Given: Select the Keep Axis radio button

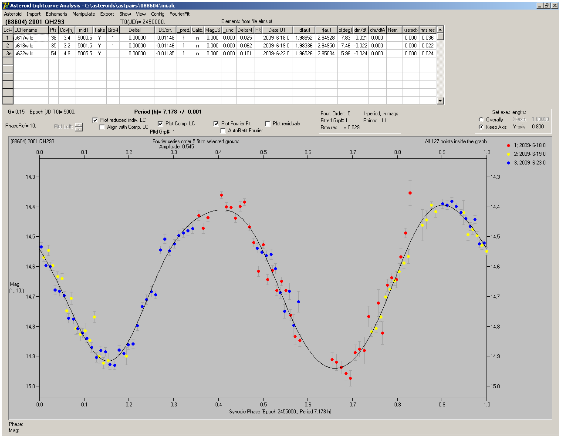Looking at the screenshot, I should pos(481,127).
